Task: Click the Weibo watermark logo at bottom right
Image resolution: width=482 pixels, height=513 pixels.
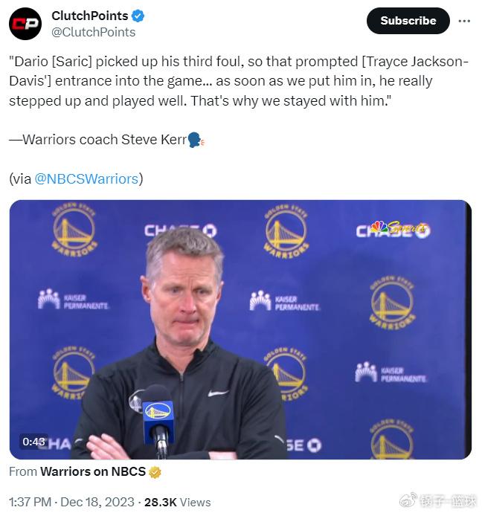Action: click(x=408, y=500)
